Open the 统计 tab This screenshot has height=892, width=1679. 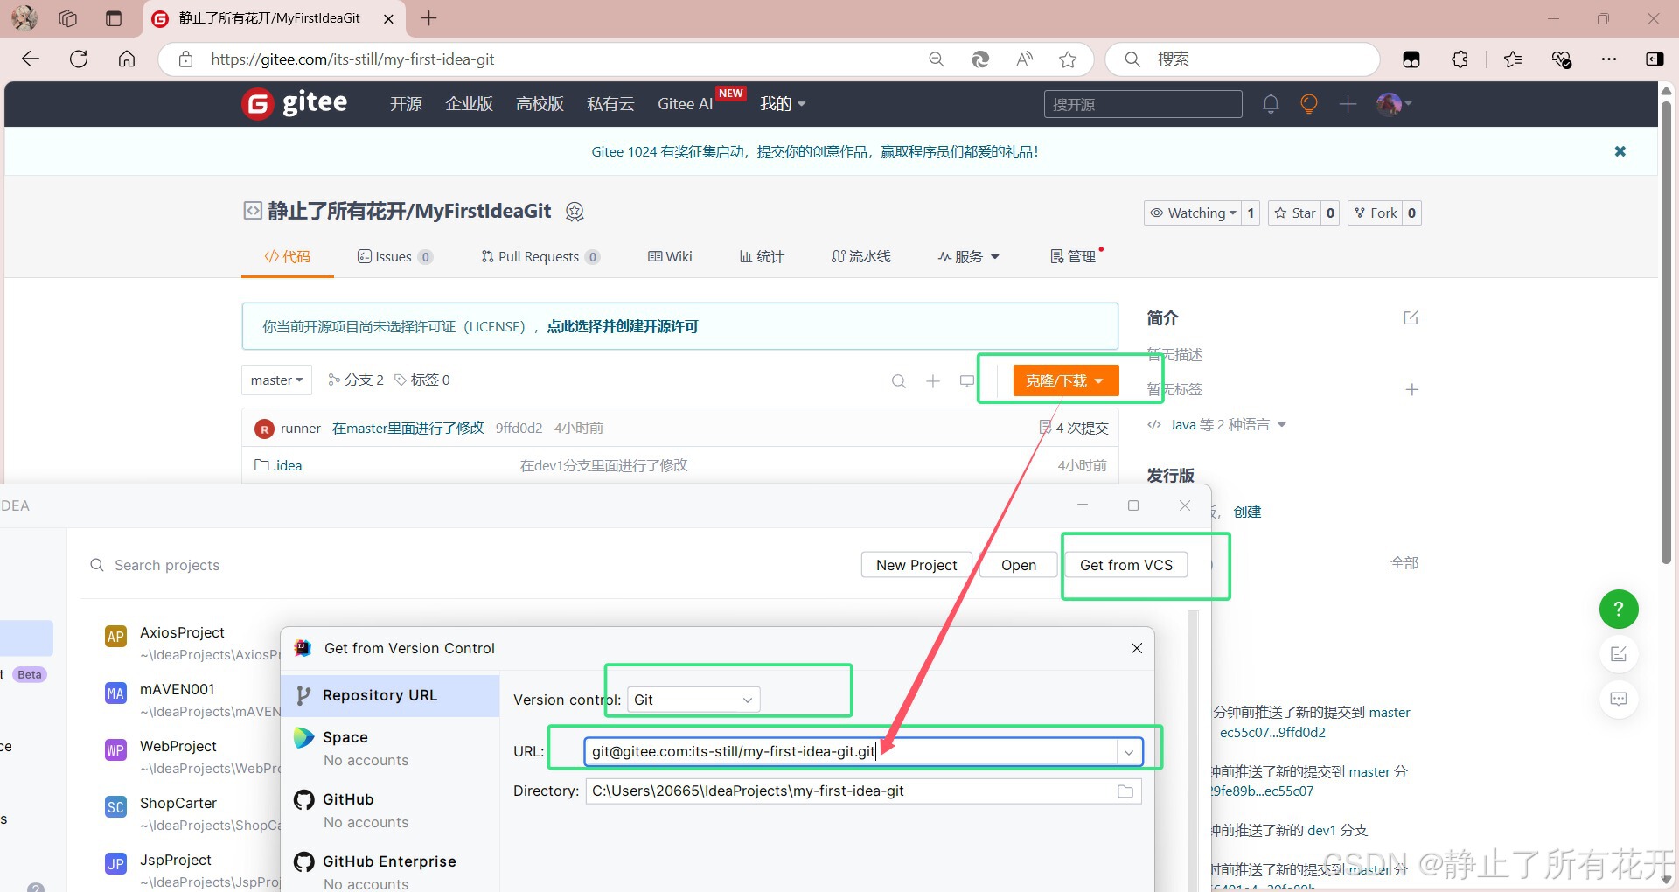click(x=762, y=256)
